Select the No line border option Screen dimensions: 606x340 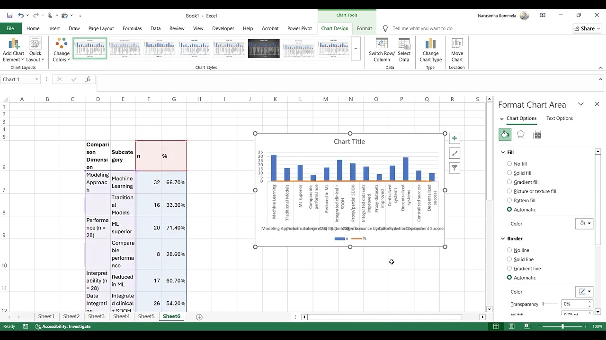509,250
